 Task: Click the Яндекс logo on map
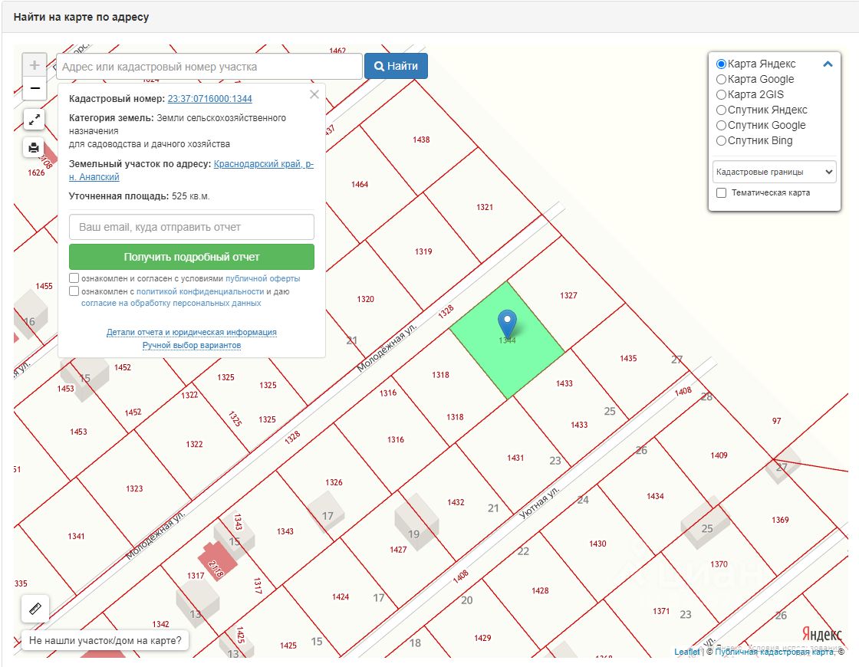(x=821, y=633)
